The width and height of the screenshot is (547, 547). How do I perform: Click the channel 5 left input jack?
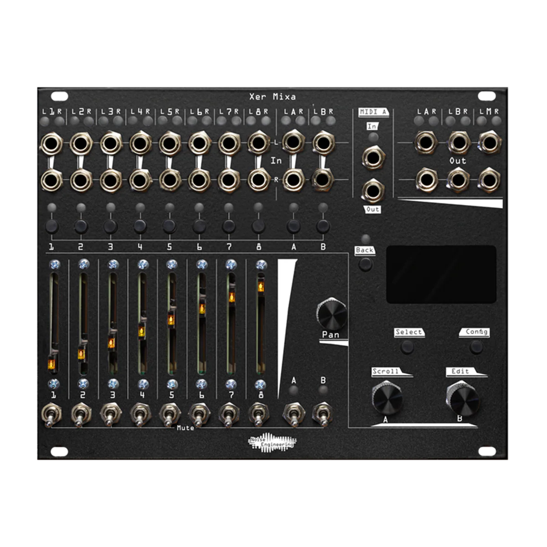[x=170, y=143]
